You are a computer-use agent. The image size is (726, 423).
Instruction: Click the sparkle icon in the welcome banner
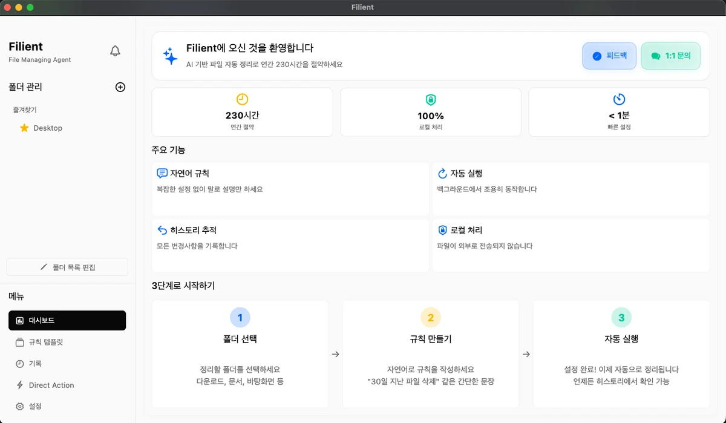pyautogui.click(x=171, y=56)
